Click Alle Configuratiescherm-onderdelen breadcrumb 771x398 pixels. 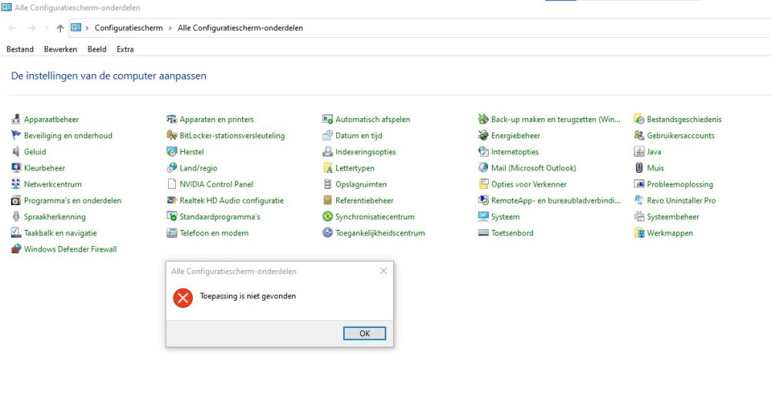pyautogui.click(x=240, y=28)
